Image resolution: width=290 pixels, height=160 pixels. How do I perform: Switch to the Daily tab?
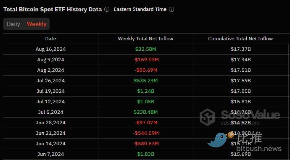click(13, 24)
